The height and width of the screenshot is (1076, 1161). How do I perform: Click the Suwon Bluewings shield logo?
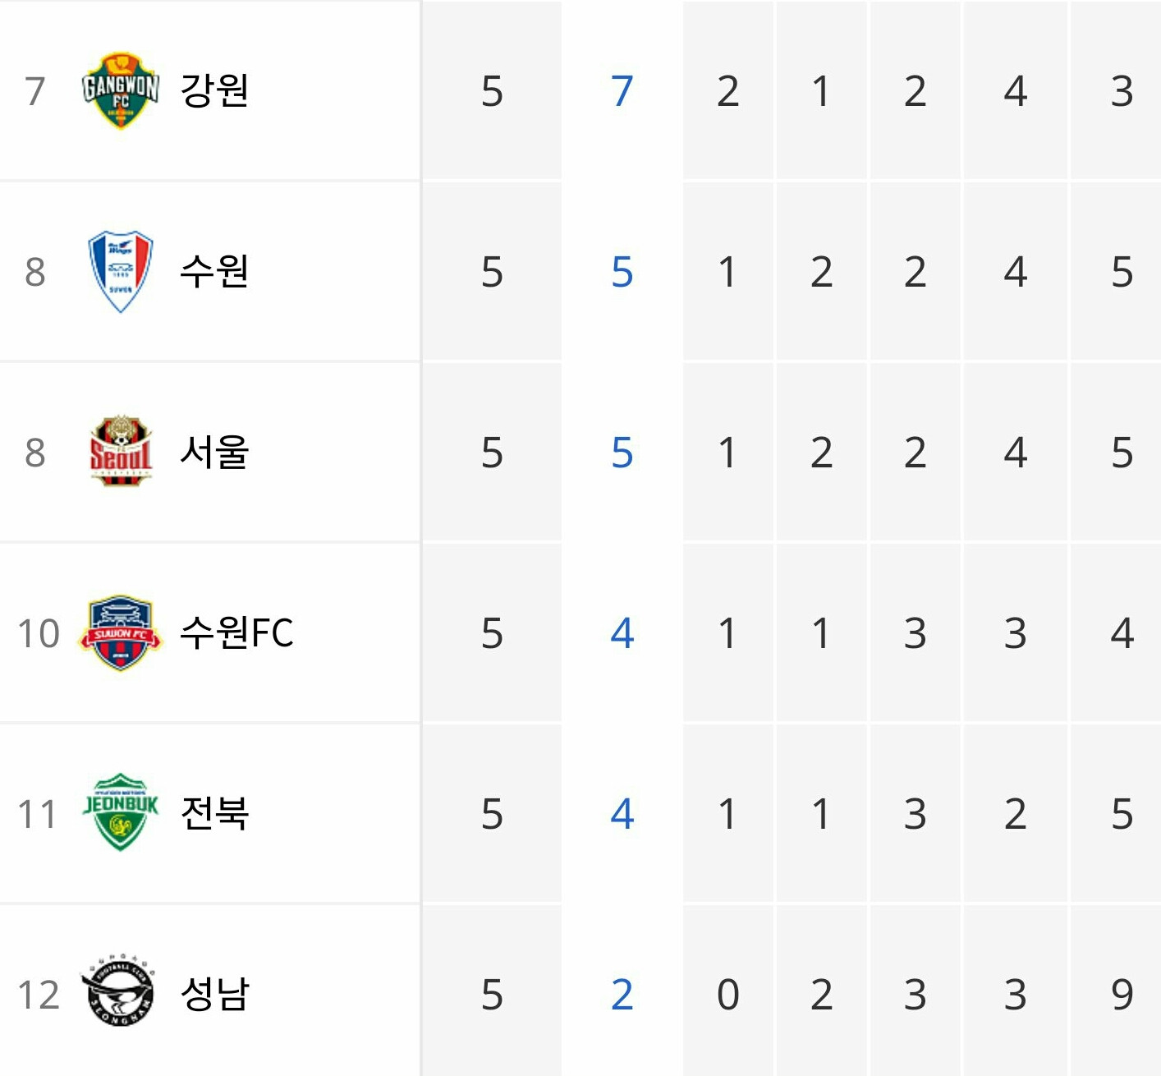121,271
